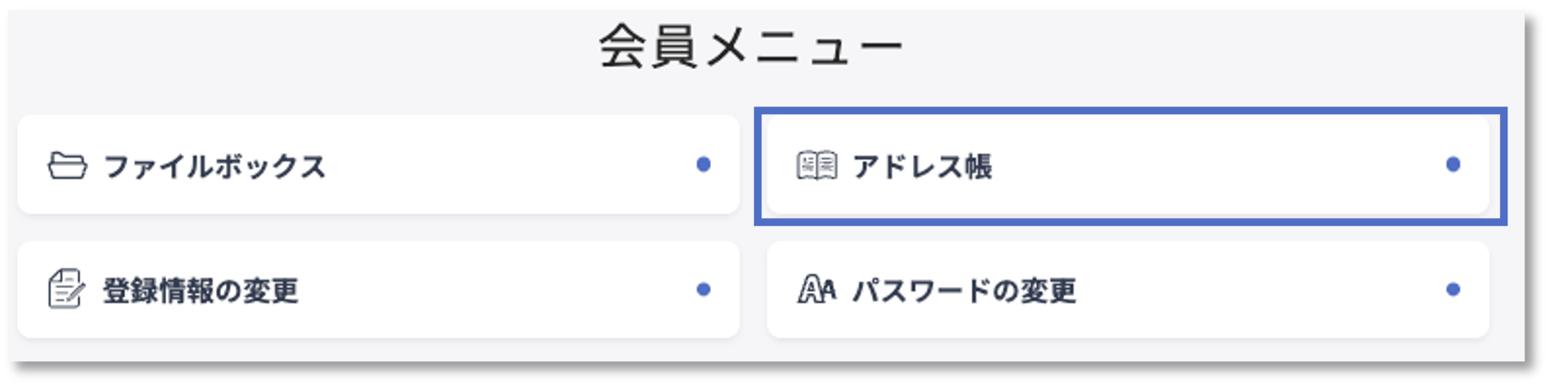Click the blue dot on ファイルボックス card

click(x=703, y=164)
